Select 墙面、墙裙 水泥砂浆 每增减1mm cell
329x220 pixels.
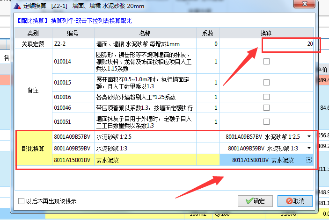point(145,44)
